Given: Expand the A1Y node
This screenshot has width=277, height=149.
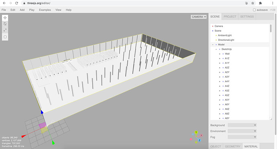Looking at the screenshot, I should coord(220,63).
